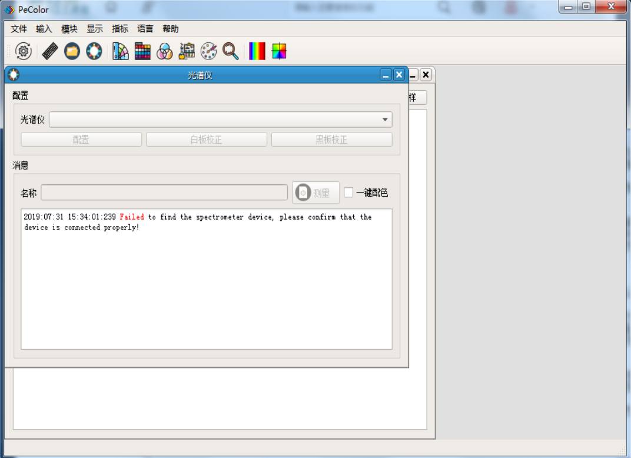Open the 输入 menu

click(x=44, y=29)
